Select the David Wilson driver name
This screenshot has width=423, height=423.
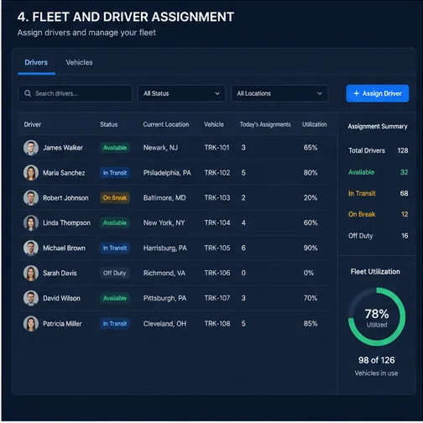(x=61, y=298)
